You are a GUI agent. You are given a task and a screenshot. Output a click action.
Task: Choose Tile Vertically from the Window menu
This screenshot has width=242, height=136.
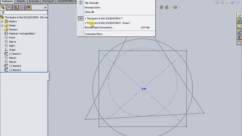92,3
